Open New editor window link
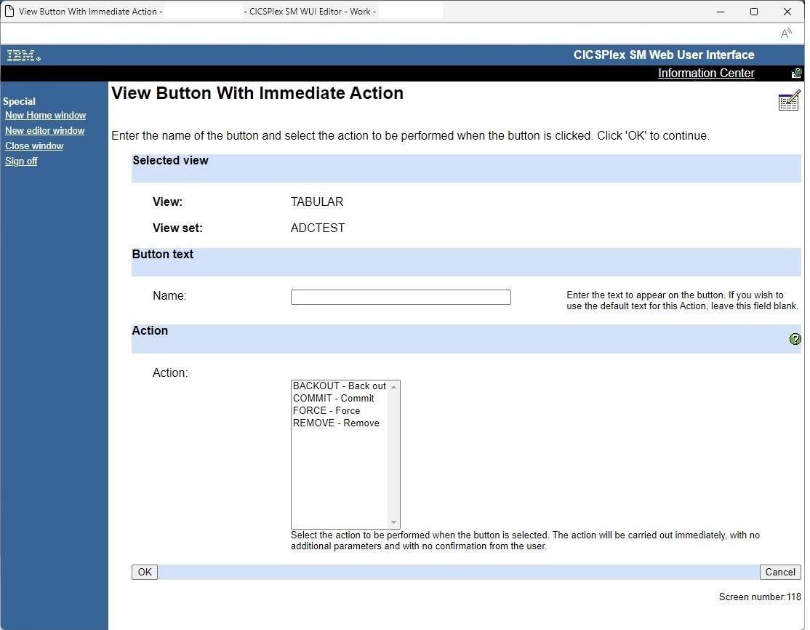Image resolution: width=810 pixels, height=630 pixels. click(45, 131)
